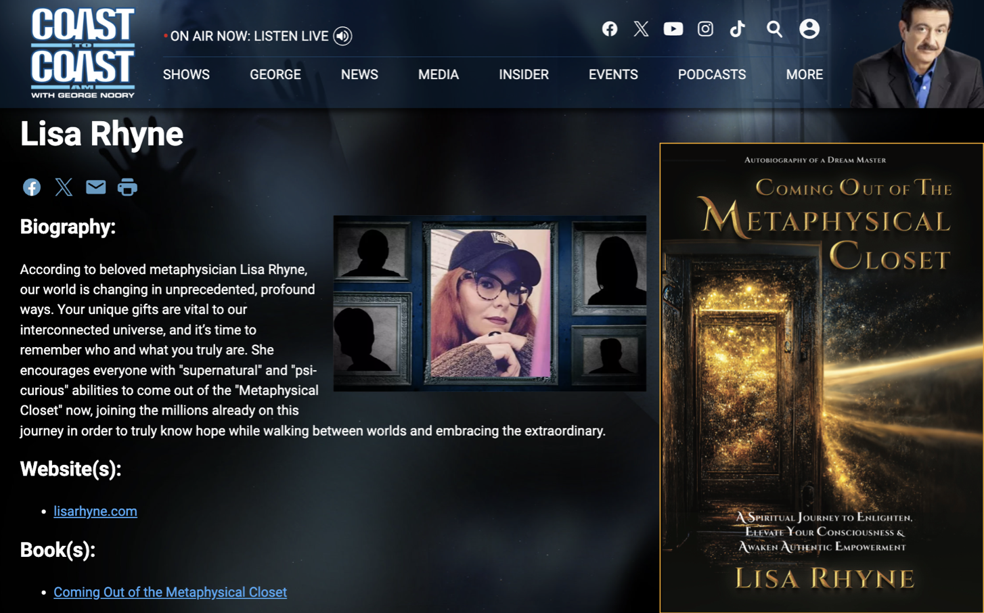The height and width of the screenshot is (613, 984).
Task: Email this page using envelope icon
Action: pos(95,187)
